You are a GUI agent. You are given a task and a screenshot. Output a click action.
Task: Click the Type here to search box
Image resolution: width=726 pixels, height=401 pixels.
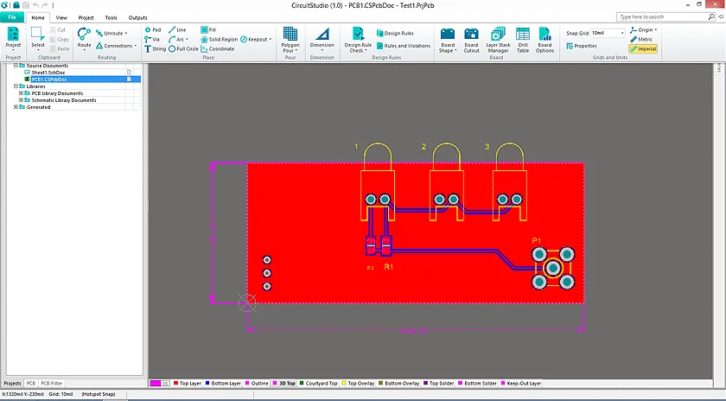pos(662,16)
